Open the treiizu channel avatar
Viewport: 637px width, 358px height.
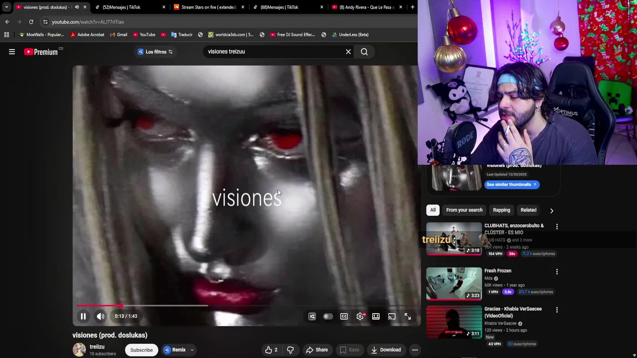coord(79,350)
